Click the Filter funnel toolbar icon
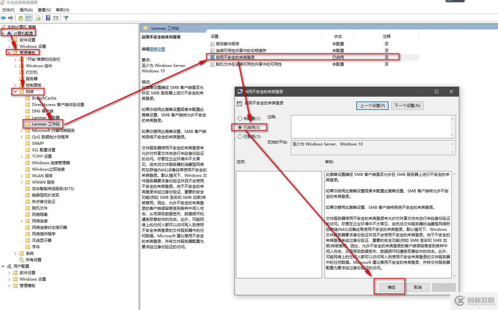 point(66,18)
